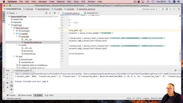Click the locate current file target icon
The width and height of the screenshot is (183, 103).
[x=46, y=13]
